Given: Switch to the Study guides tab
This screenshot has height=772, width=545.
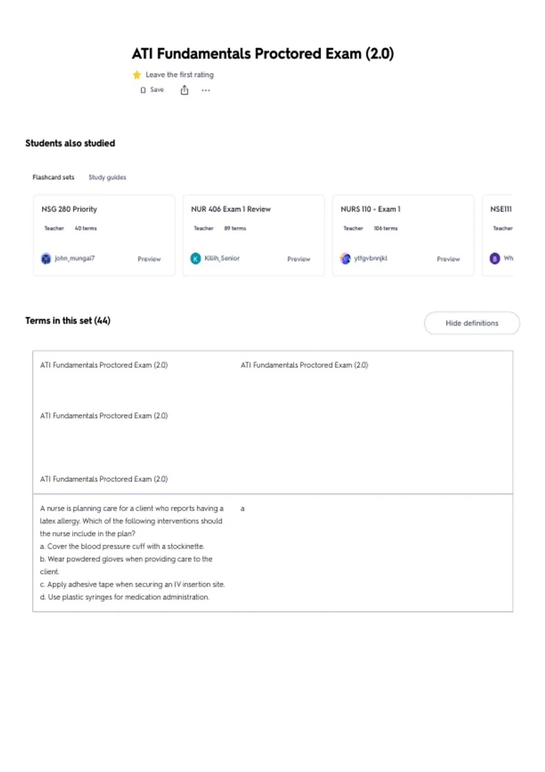Looking at the screenshot, I should 107,177.
